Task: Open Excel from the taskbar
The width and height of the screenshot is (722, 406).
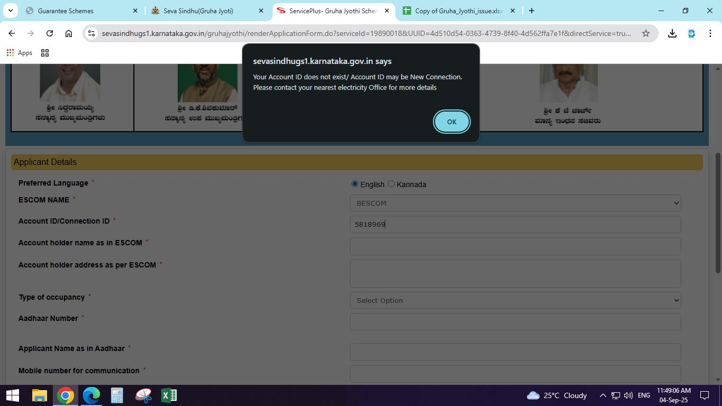Action: tap(169, 395)
